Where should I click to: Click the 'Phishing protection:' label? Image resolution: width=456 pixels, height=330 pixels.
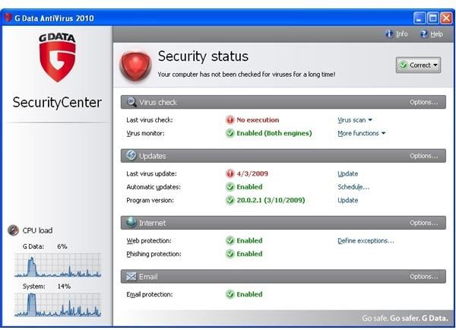tap(154, 254)
